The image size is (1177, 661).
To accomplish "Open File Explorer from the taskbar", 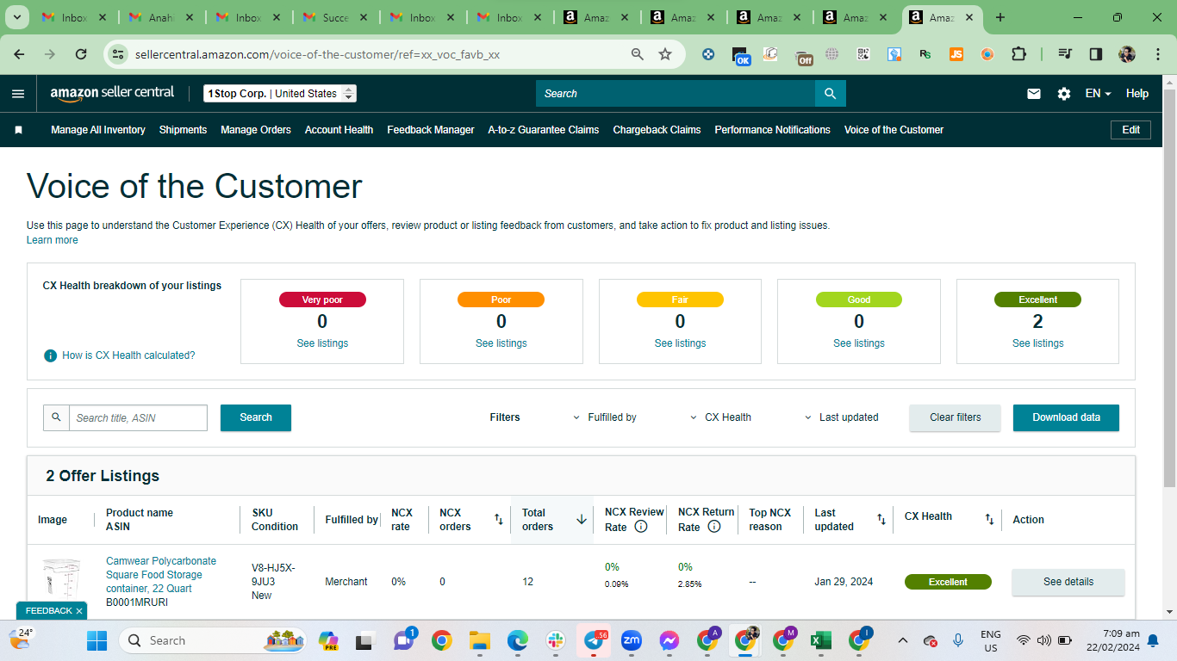I will tap(479, 640).
